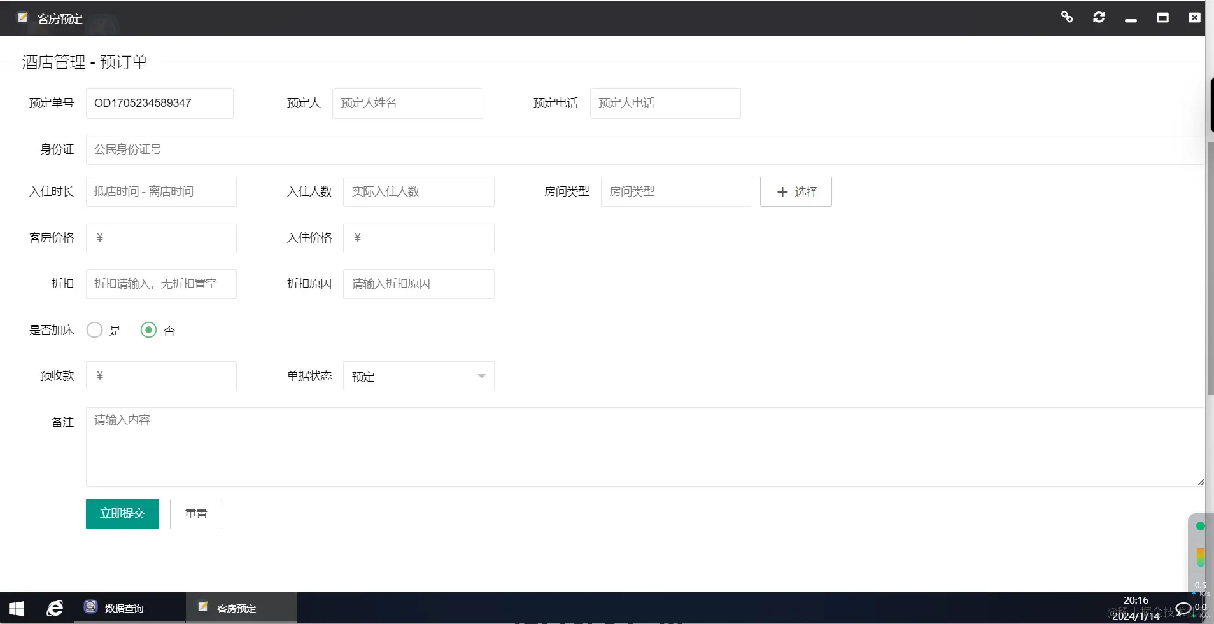Click the 是否加床 label

pos(52,330)
